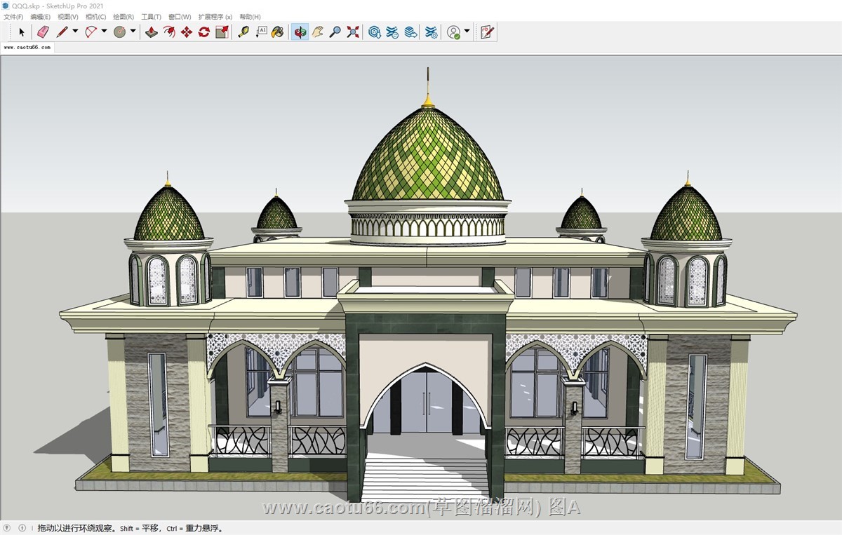Click the user account sign-in icon
Screen dimensions: 842x535
tap(454, 32)
